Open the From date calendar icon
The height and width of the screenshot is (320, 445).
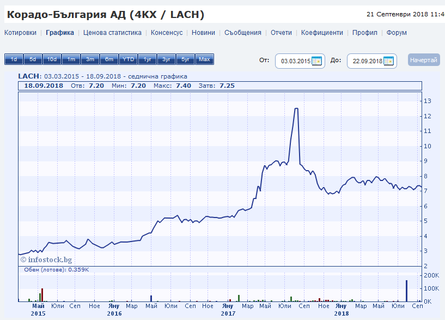(x=316, y=61)
